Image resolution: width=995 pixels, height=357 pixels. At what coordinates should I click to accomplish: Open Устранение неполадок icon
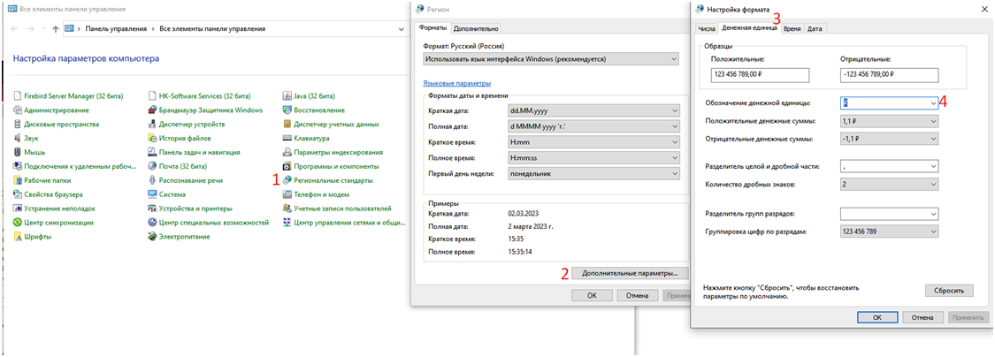click(19, 209)
